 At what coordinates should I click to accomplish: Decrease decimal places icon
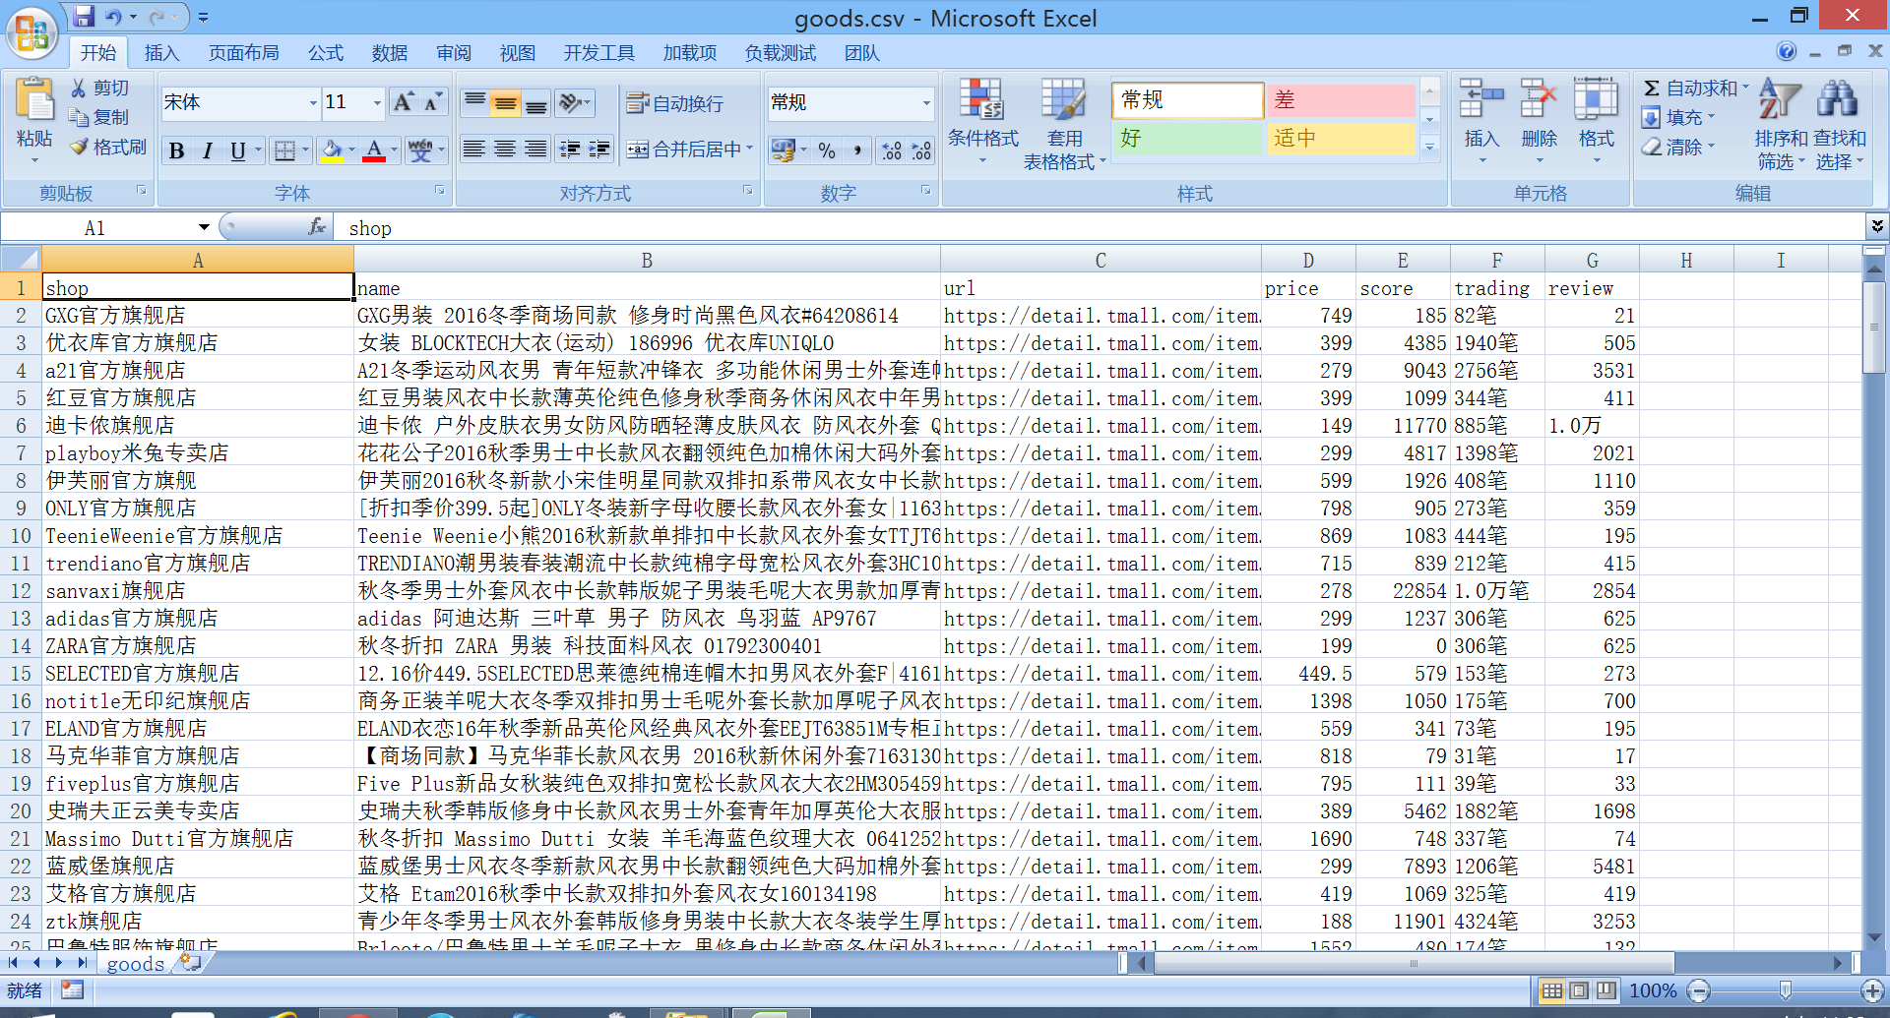point(921,150)
